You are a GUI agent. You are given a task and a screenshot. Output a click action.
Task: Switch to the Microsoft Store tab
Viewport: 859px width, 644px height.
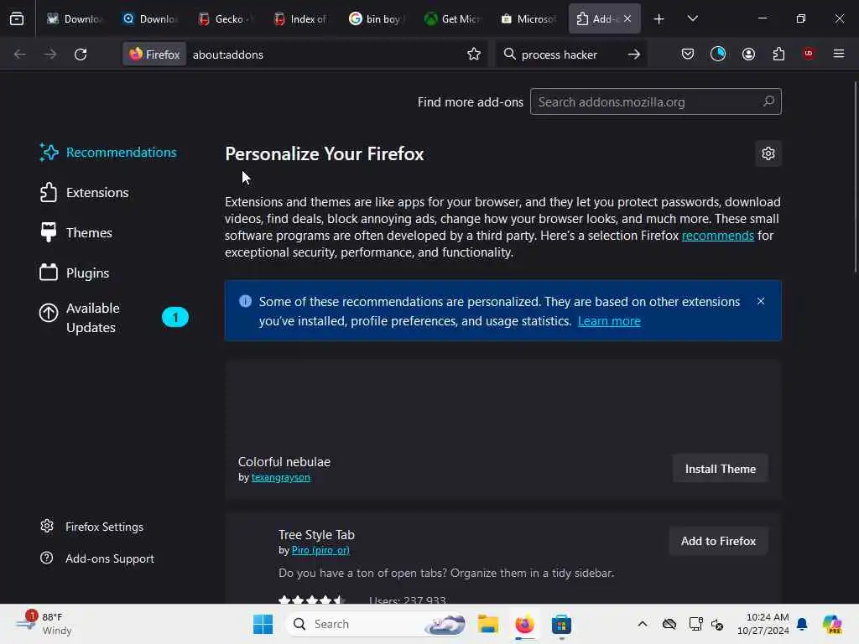click(x=530, y=19)
